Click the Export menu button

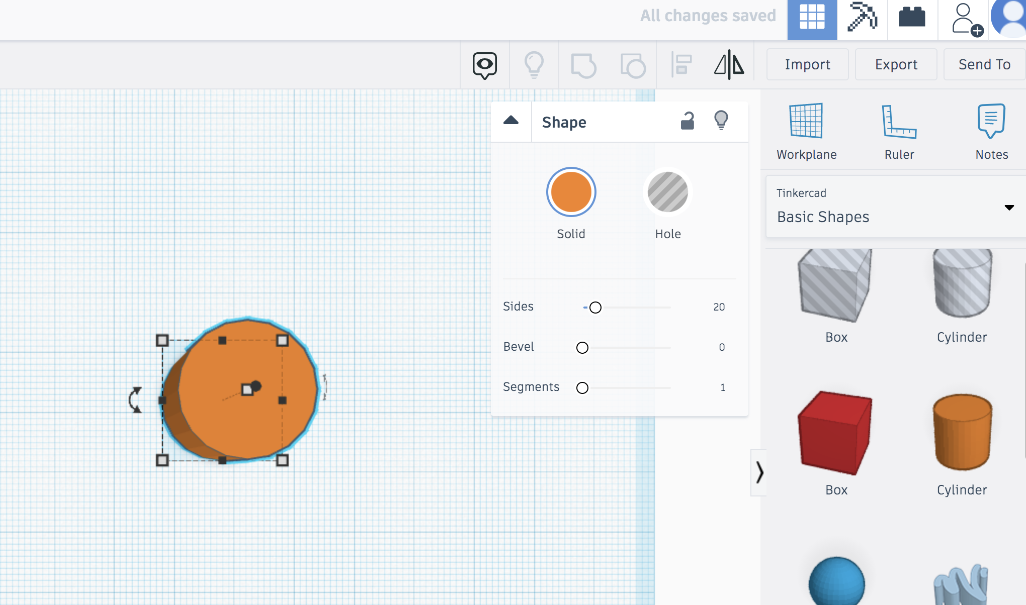(x=896, y=65)
